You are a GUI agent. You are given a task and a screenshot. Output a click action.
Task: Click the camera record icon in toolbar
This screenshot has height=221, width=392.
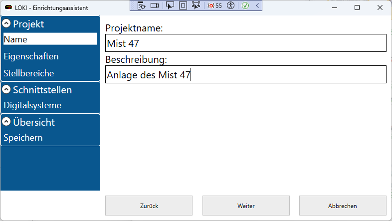coord(155,5)
